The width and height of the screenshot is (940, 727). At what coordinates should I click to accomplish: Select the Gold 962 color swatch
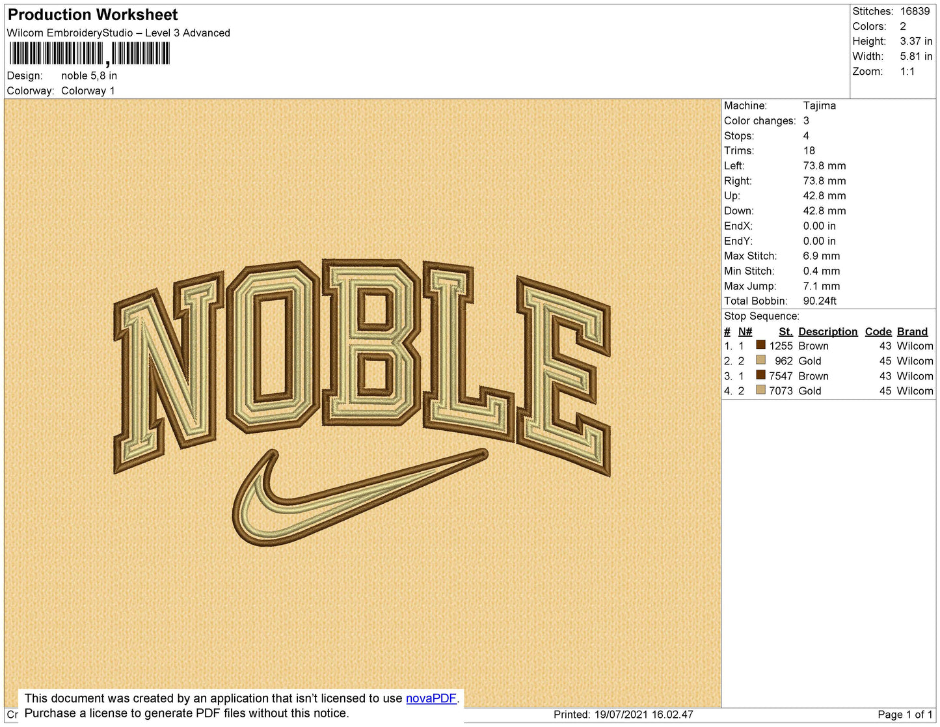click(760, 360)
